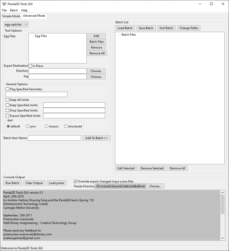The image size is (229, 251).
Task: Focus the Batch Item Name field
Action: click(55, 138)
